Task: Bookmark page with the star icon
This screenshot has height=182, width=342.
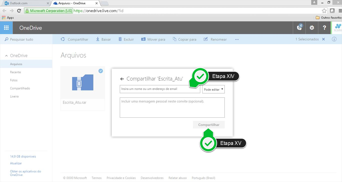Action: pos(324,11)
